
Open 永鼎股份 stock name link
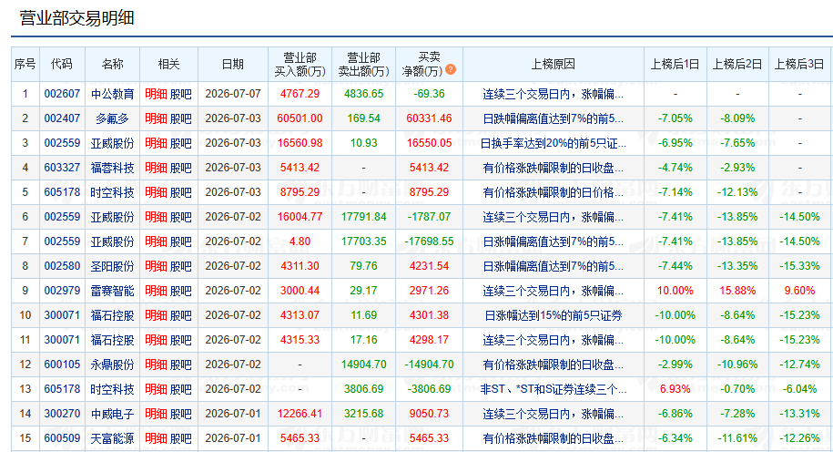point(113,365)
